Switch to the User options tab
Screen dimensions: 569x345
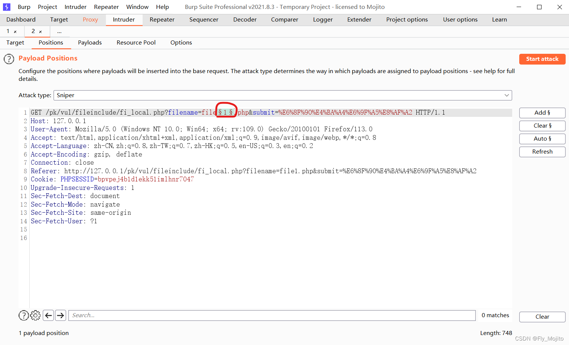click(x=460, y=20)
